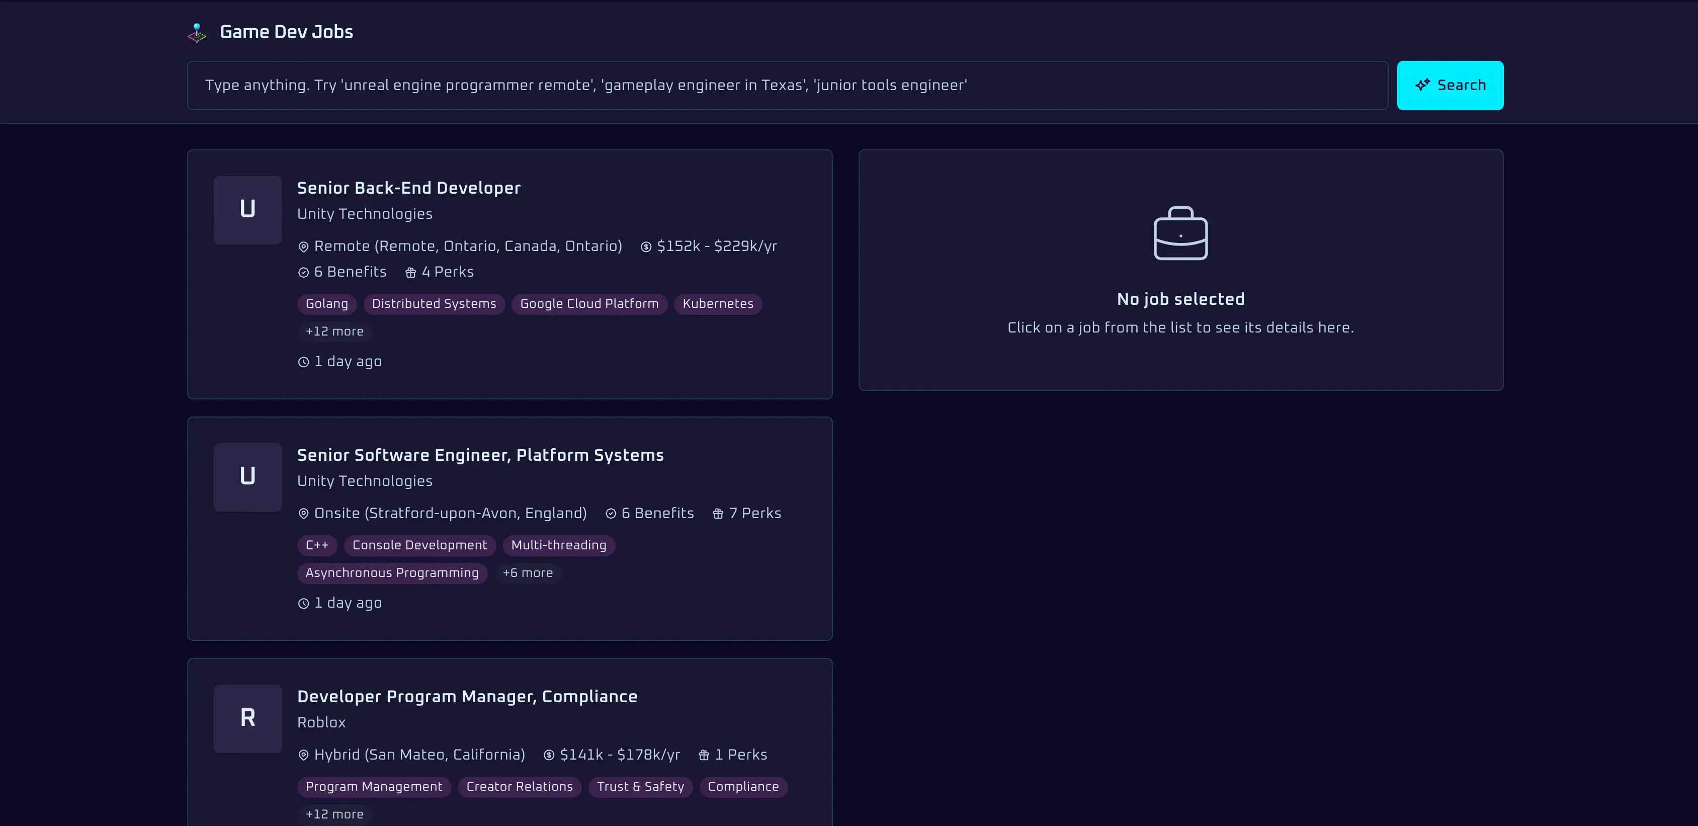Click dollar icon beside $152k - $229k/yr

coord(646,246)
